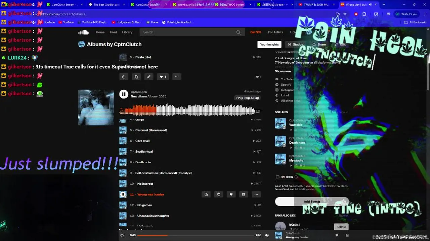Image resolution: width=430 pixels, height=241 pixels.
Task: Open a new browser tab with plus
Action: (384, 5)
